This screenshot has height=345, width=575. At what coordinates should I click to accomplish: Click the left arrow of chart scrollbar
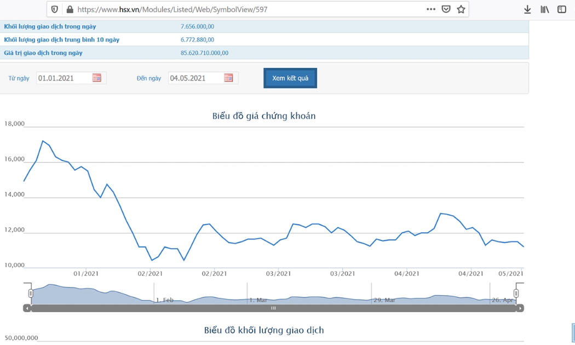tap(27, 308)
